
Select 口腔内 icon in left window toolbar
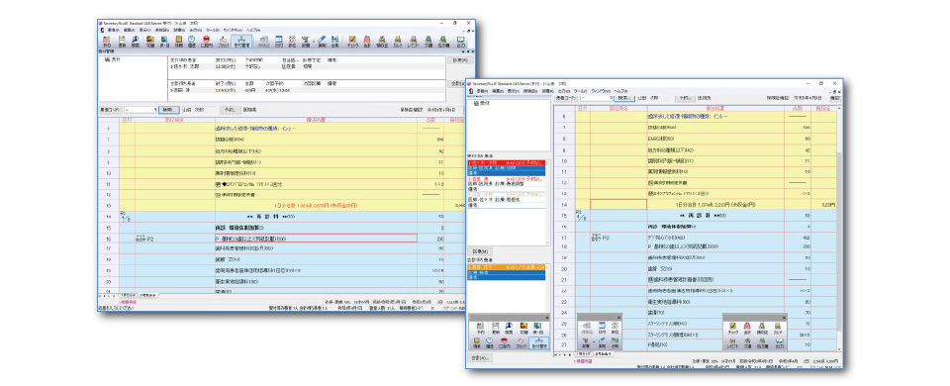pos(206,41)
